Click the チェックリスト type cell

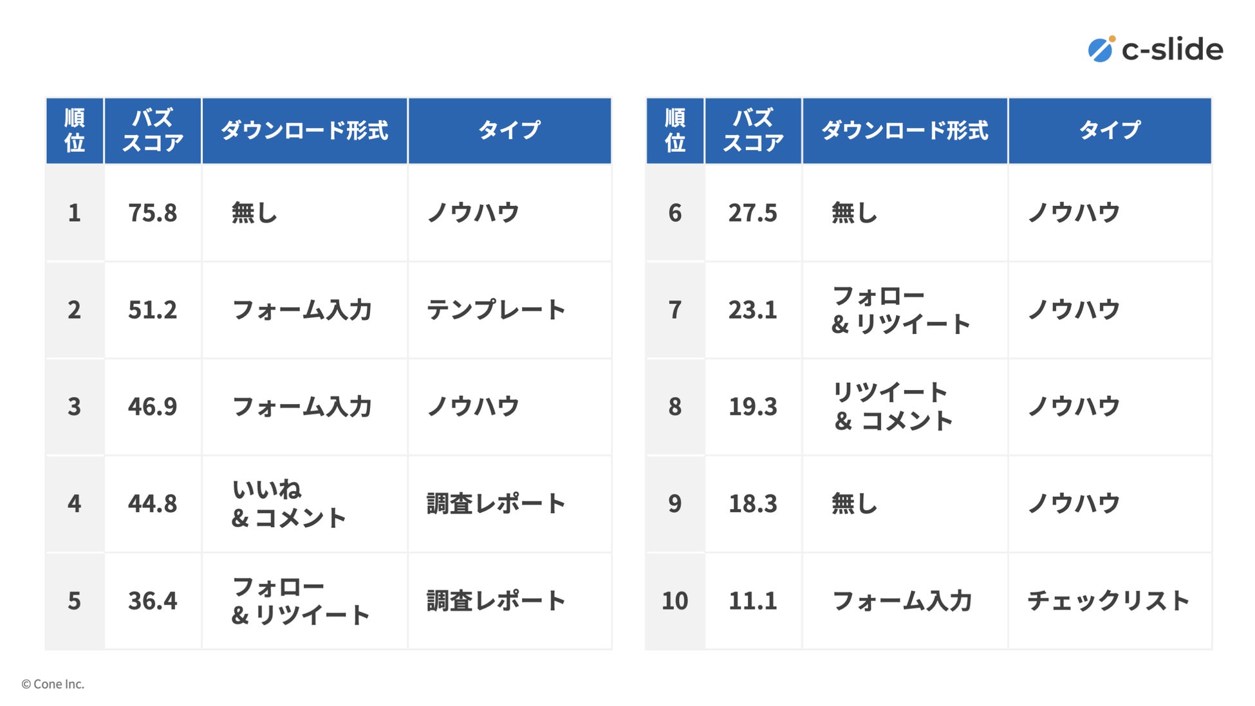point(1108,600)
